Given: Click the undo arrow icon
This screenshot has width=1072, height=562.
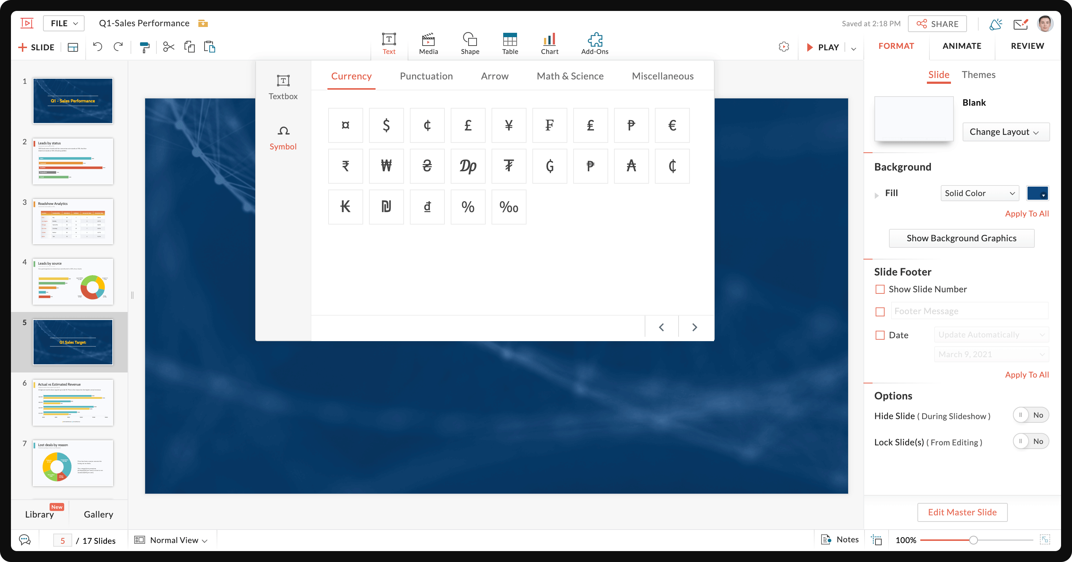Looking at the screenshot, I should [97, 47].
